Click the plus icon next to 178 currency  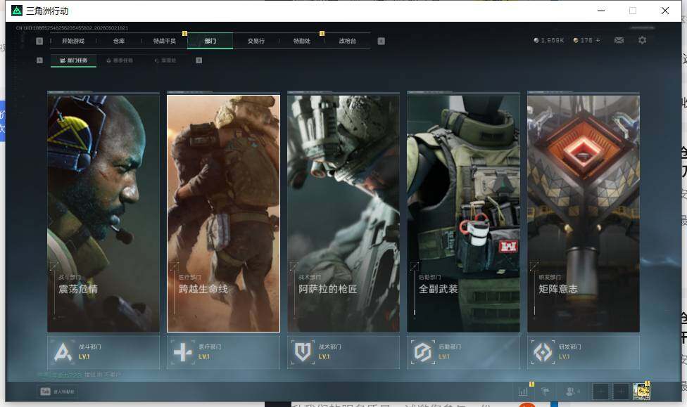598,40
